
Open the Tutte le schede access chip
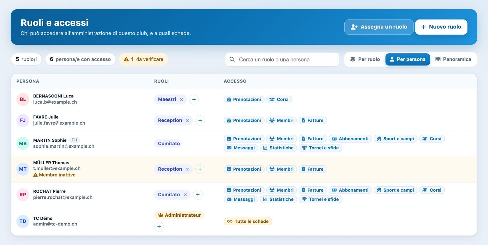[248, 222]
